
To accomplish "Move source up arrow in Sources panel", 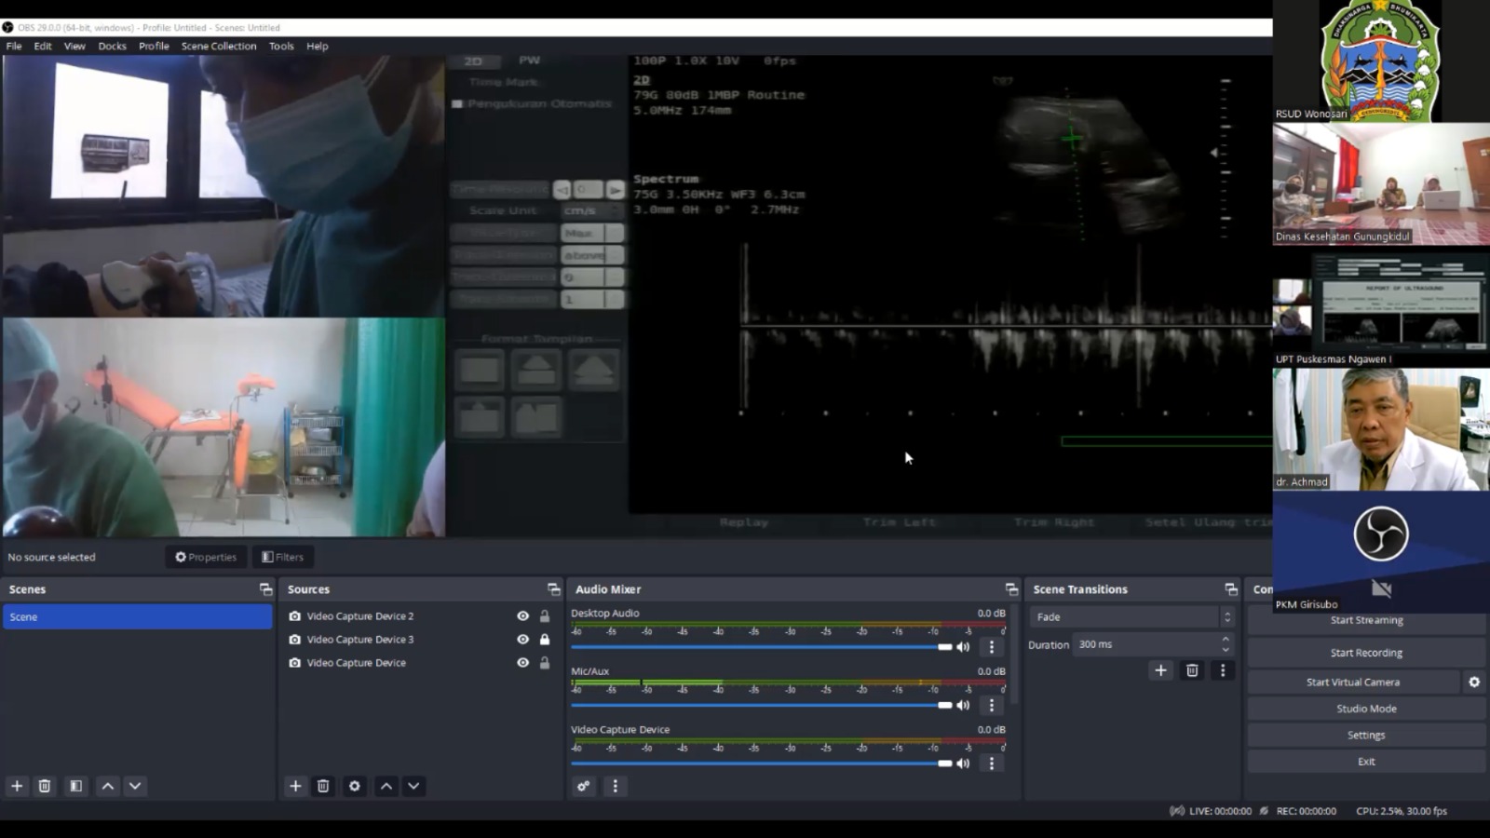I will [386, 786].
